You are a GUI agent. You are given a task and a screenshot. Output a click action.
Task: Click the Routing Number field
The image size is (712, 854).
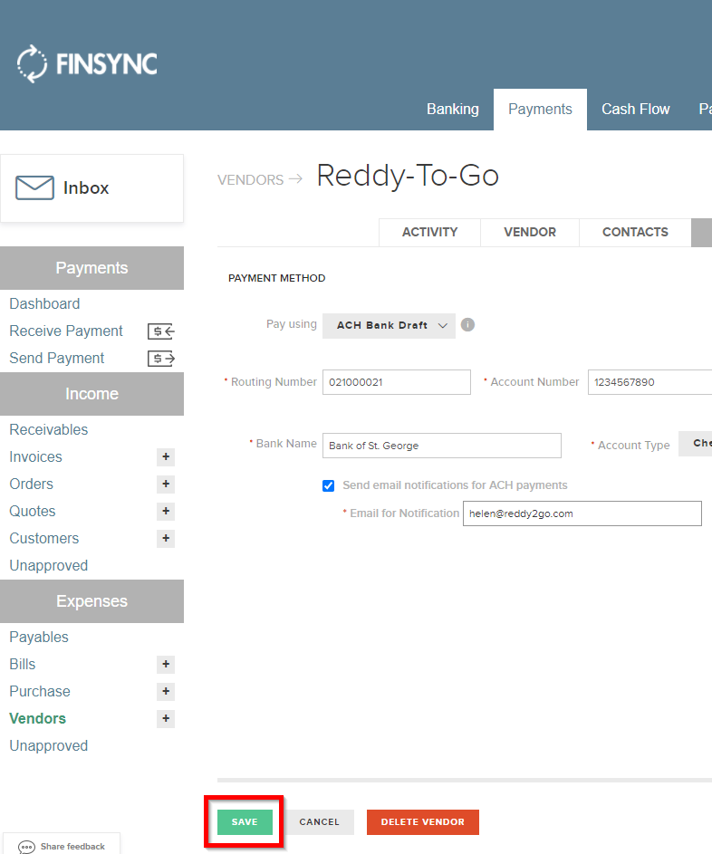[x=397, y=382]
